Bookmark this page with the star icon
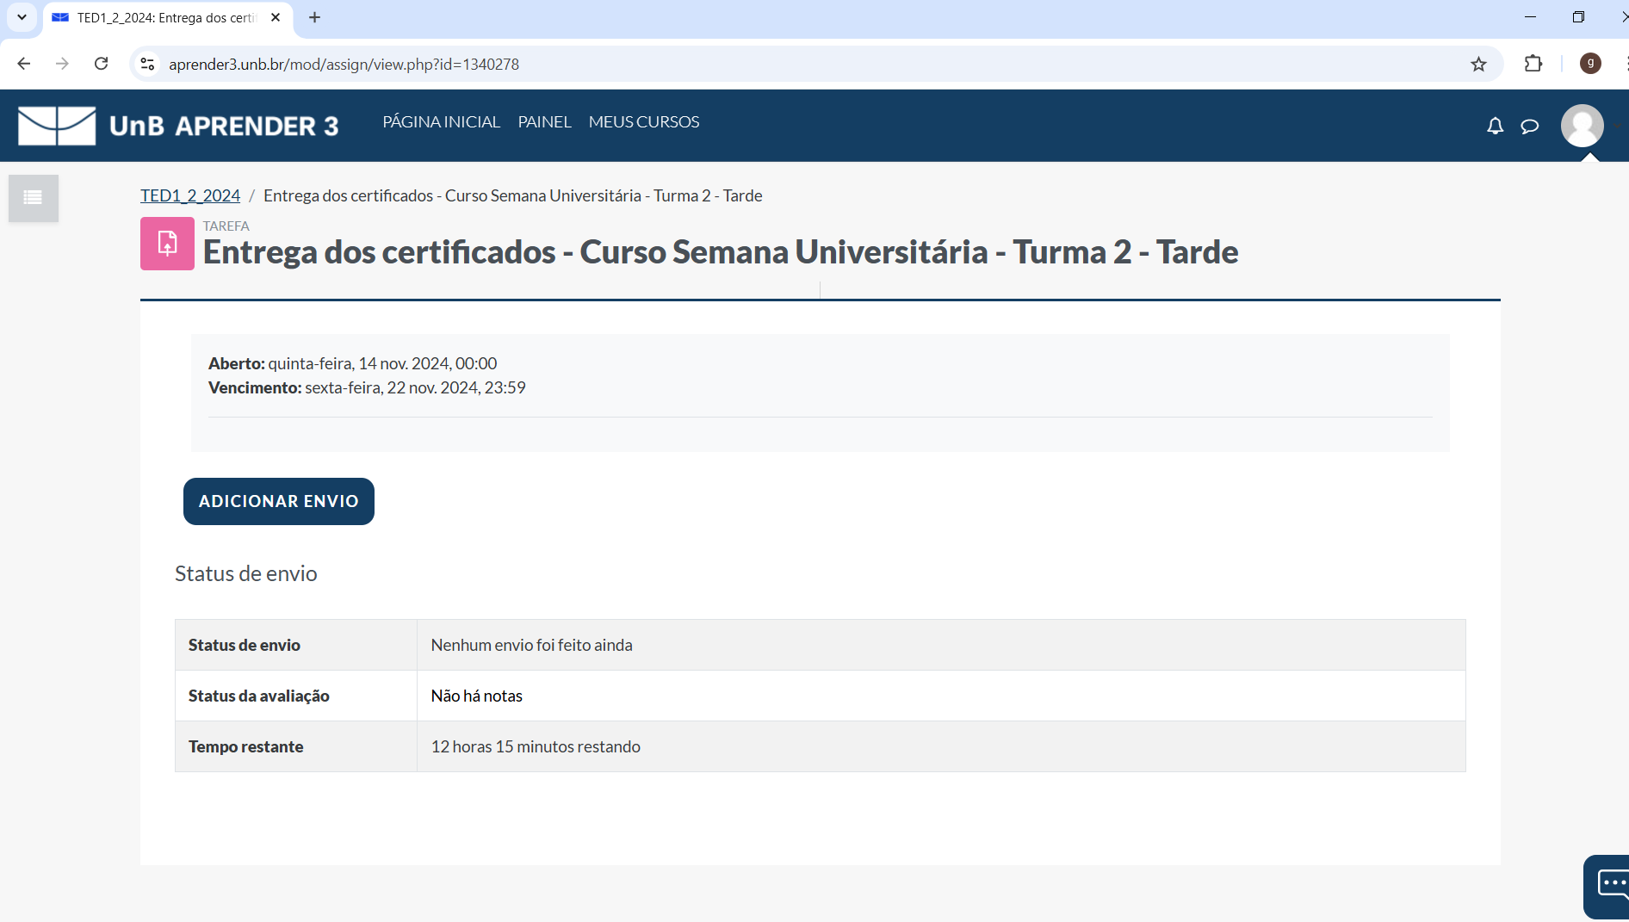 (1478, 64)
